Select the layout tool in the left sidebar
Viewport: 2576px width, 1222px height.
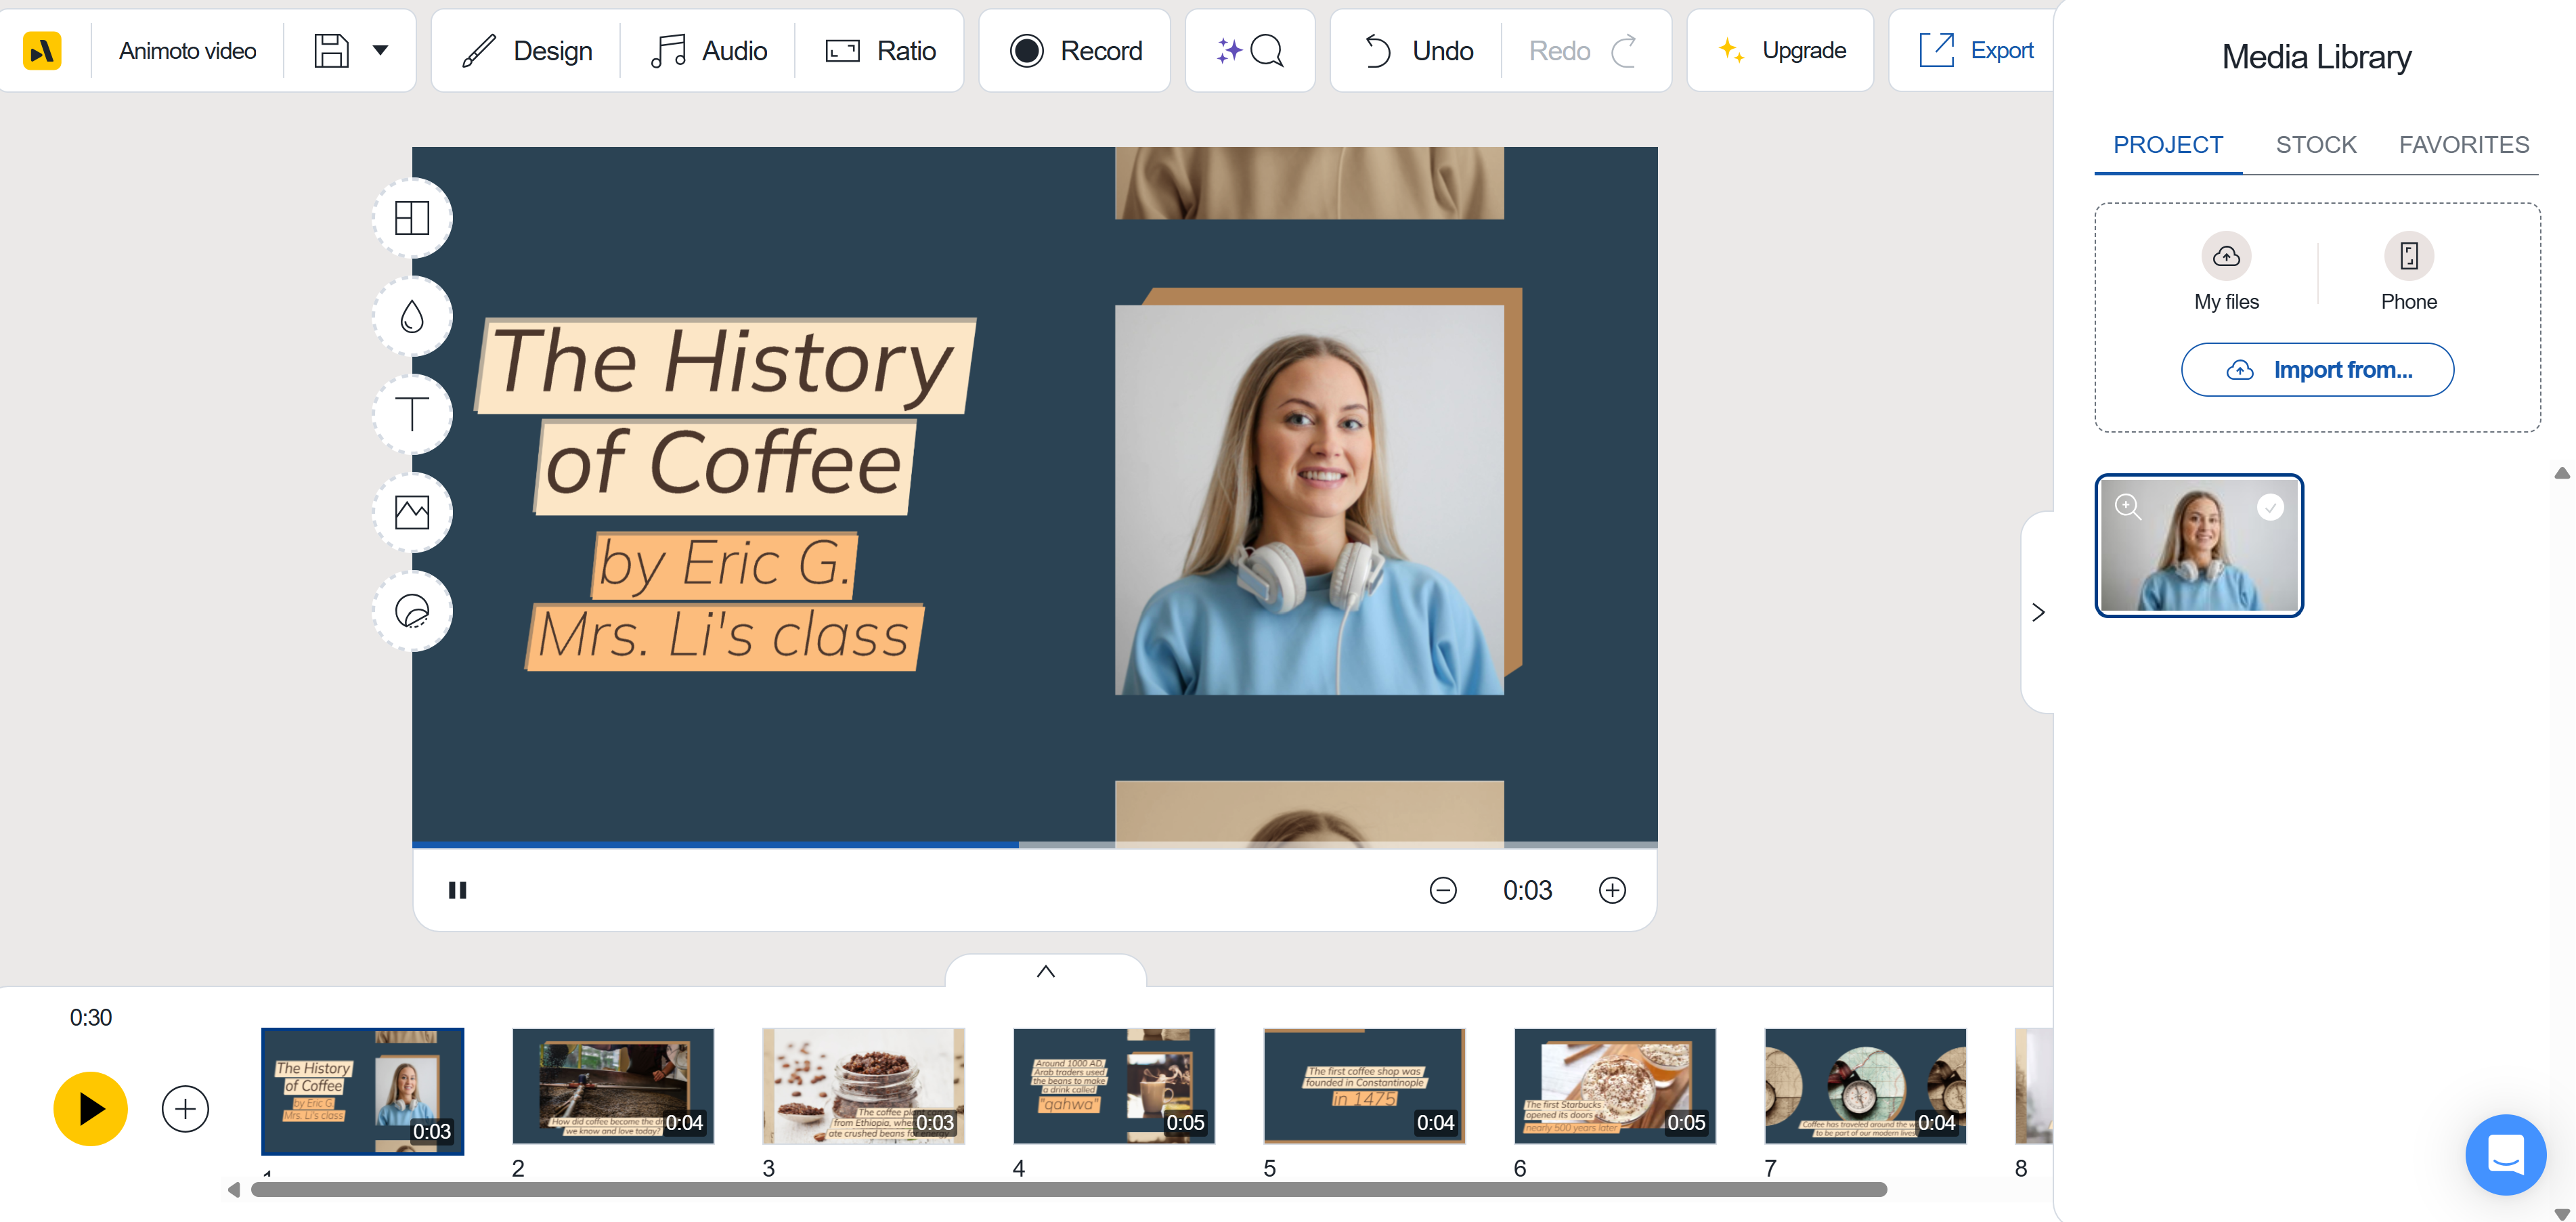click(411, 217)
